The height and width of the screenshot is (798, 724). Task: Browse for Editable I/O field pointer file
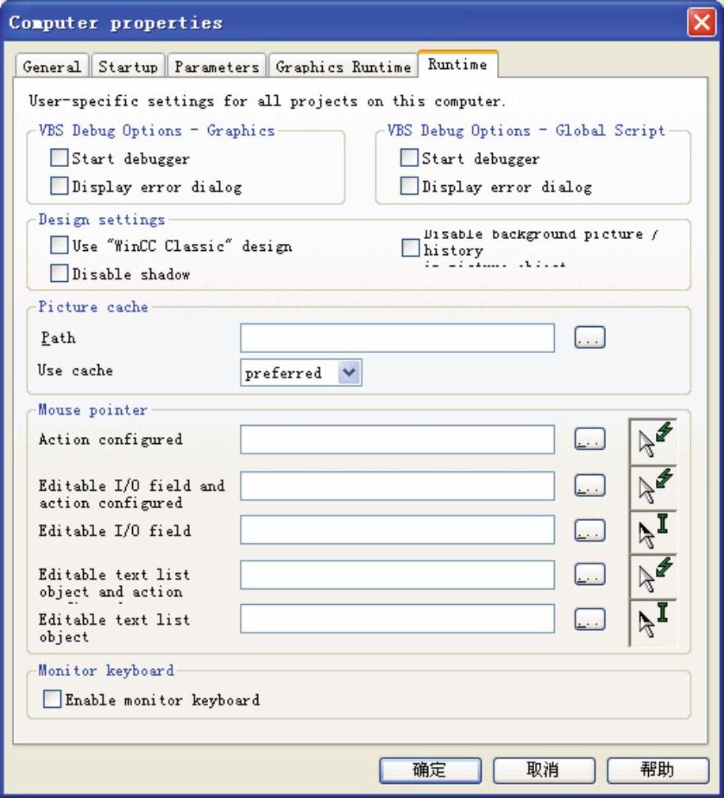[x=589, y=530]
